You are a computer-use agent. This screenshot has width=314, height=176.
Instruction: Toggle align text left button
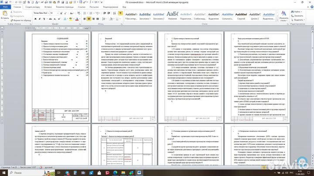pos(85,19)
